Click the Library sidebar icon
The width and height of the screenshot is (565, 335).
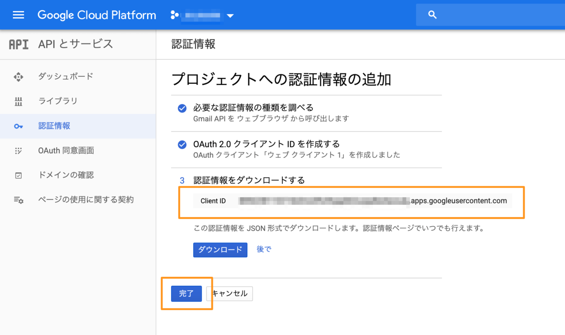tap(18, 101)
